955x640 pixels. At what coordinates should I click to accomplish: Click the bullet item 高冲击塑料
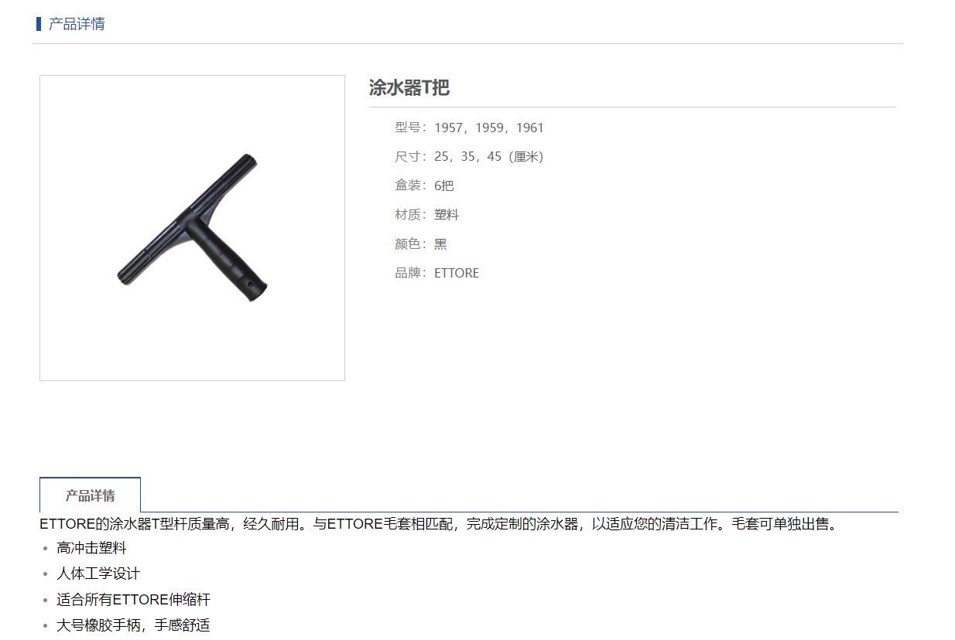(91, 548)
